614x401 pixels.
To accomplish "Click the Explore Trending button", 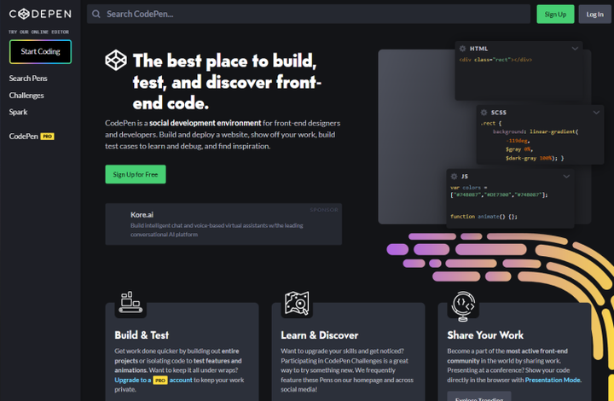I will click(479, 396).
